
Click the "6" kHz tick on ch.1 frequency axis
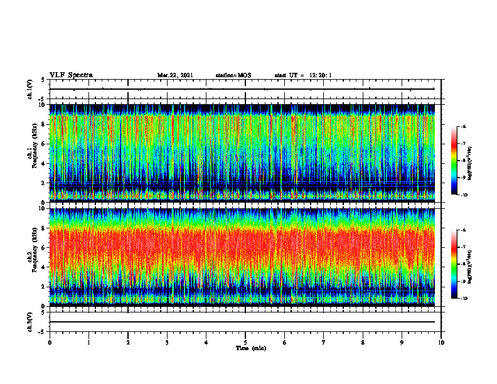click(44, 144)
